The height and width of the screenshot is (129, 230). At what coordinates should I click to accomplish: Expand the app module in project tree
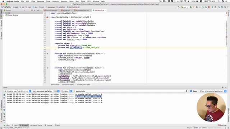(4, 13)
